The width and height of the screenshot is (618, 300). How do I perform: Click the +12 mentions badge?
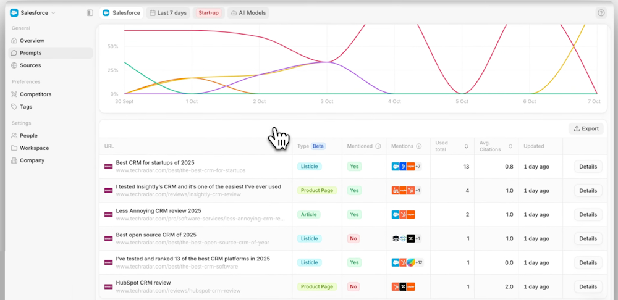419,263
